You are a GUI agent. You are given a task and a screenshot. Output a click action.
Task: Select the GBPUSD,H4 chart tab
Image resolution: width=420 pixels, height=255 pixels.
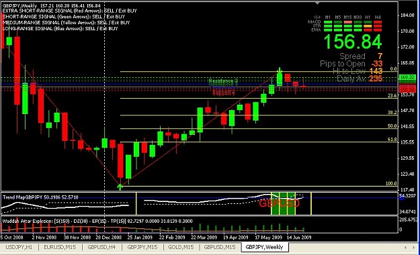click(101, 247)
